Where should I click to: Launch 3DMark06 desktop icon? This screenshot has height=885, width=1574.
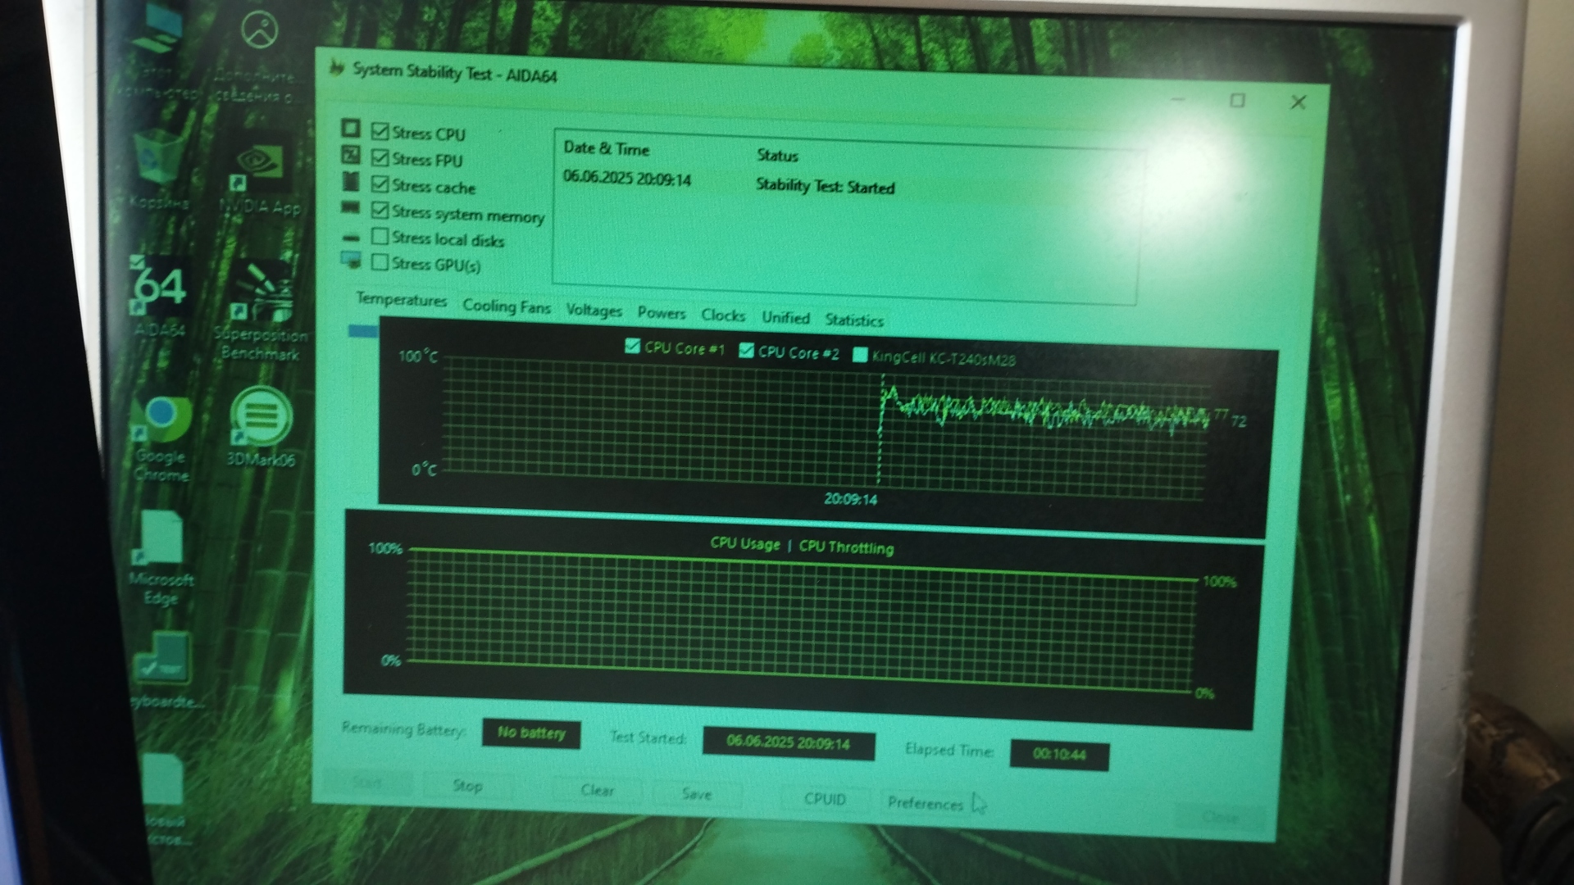[x=261, y=416]
